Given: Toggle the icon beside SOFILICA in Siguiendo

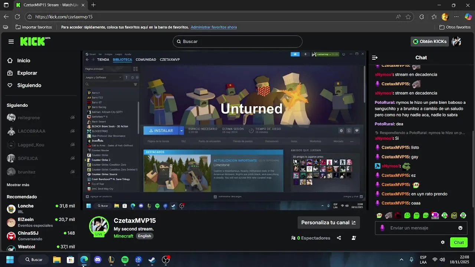Looking at the screenshot, I should 72,158.
